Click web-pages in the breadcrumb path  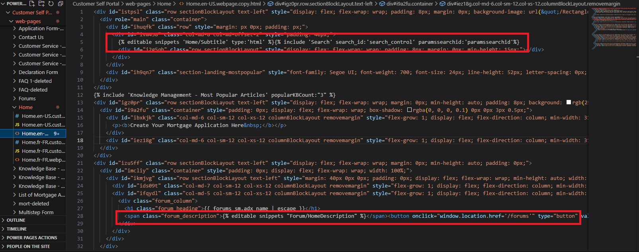click(138, 4)
